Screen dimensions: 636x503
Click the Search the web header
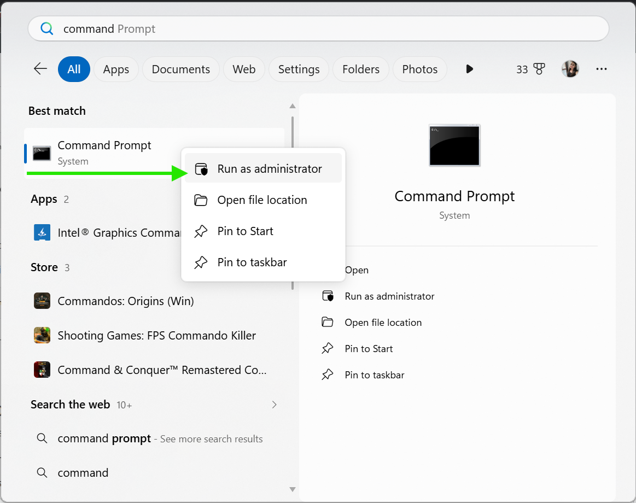click(x=70, y=405)
